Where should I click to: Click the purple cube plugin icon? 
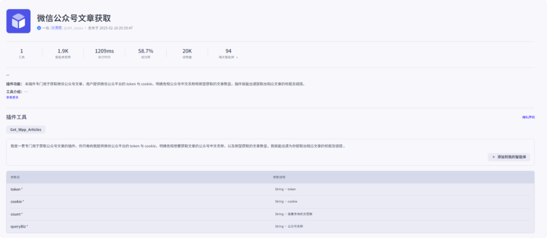[19, 21]
